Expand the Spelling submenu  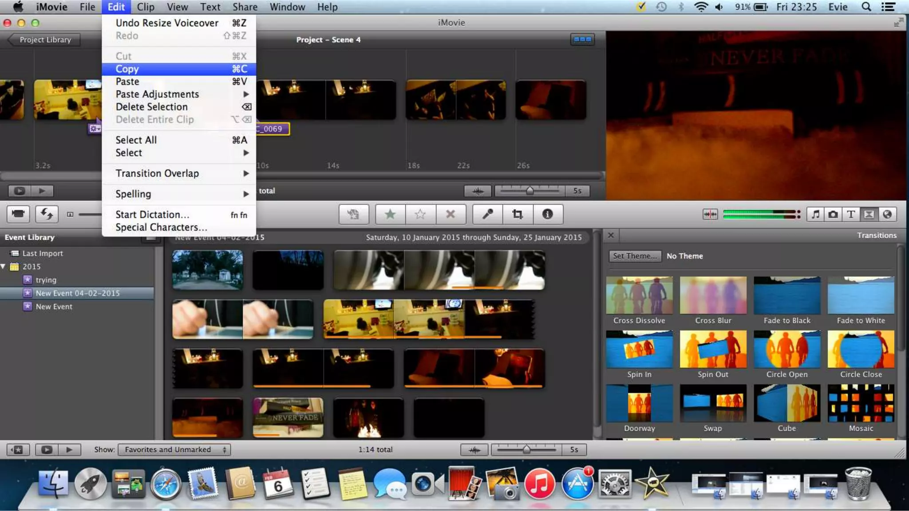179,194
